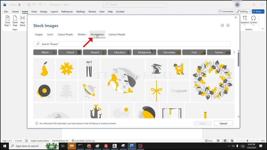The height and width of the screenshot is (150, 267).
Task: Open Chrome from the taskbar
Action: (x=89, y=146)
